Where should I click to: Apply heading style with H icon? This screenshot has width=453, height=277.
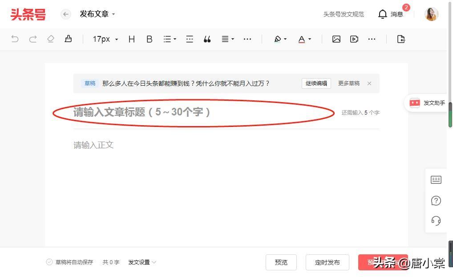pyautogui.click(x=131, y=39)
